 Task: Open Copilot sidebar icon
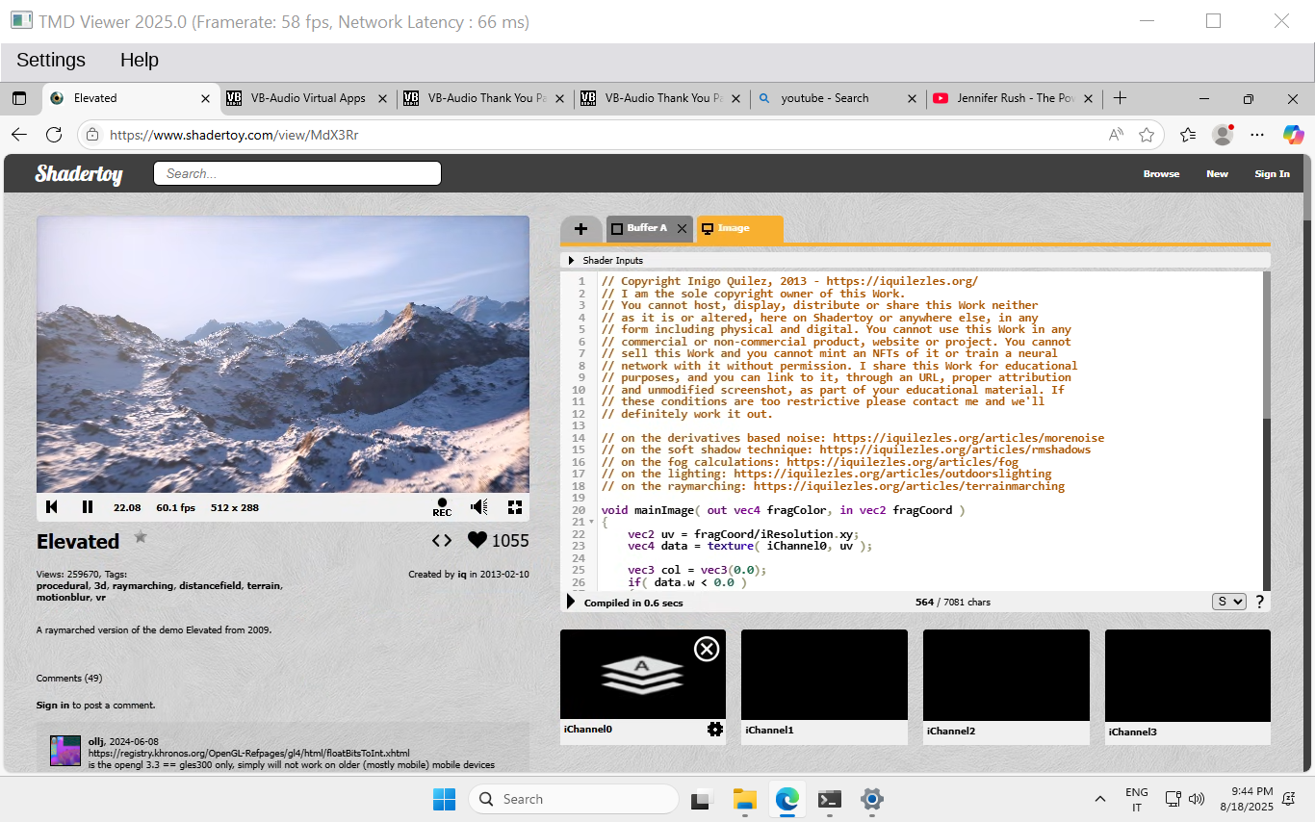tap(1294, 135)
